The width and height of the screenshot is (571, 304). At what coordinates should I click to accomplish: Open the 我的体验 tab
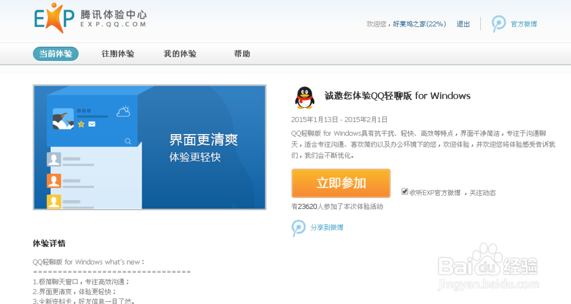coord(180,54)
